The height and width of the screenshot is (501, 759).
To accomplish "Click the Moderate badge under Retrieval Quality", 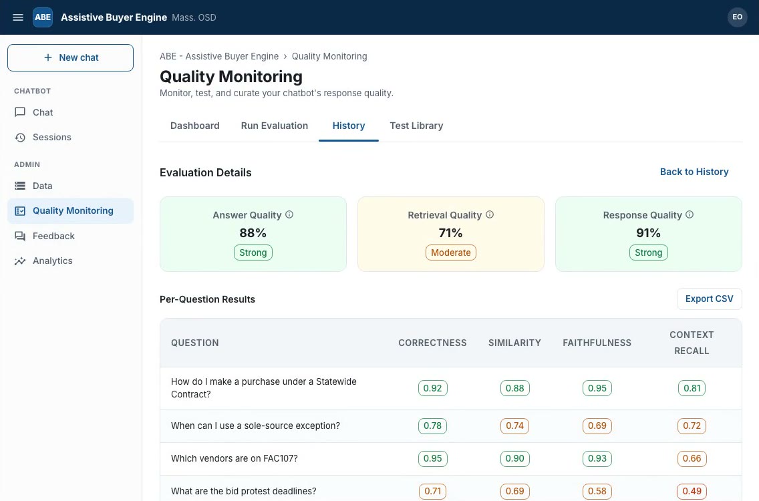I will click(450, 253).
